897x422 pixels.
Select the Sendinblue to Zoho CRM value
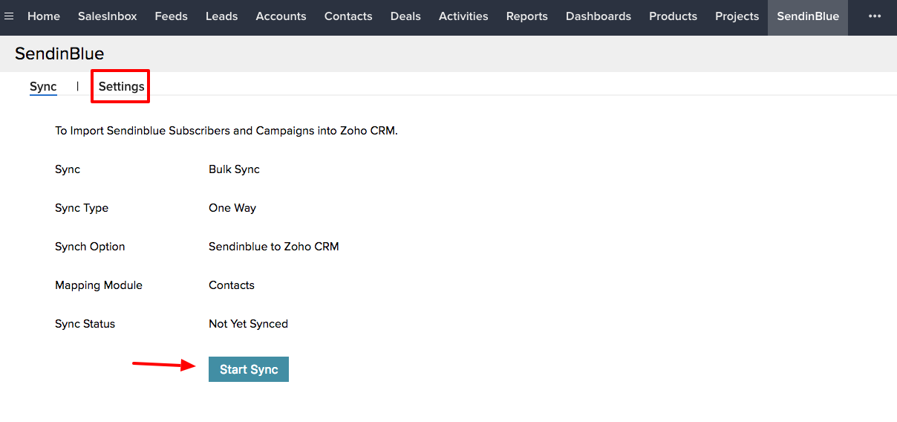tap(274, 247)
